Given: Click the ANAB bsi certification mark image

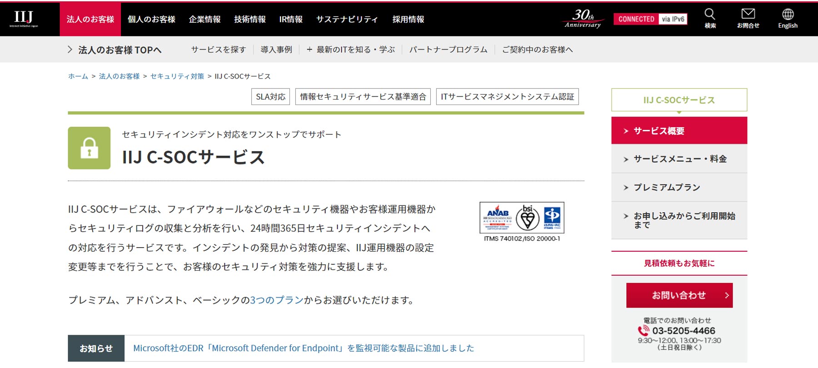Looking at the screenshot, I should 522,218.
